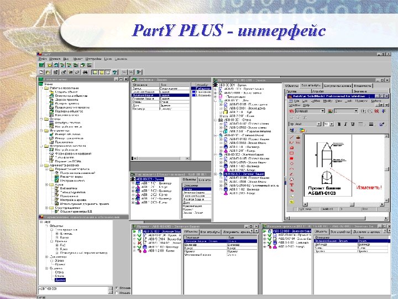Collapse the Администрирование folder node
Screen dimensions: 398x299
point(41,165)
